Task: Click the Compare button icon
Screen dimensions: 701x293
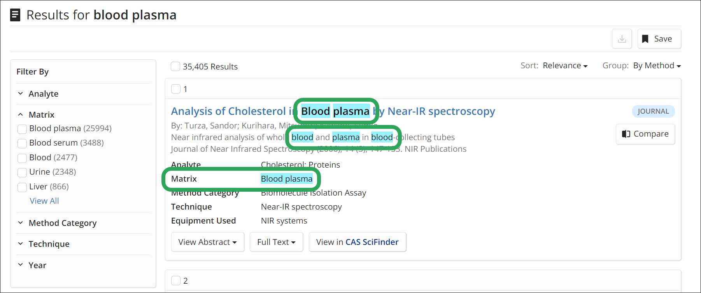Action: tap(626, 134)
